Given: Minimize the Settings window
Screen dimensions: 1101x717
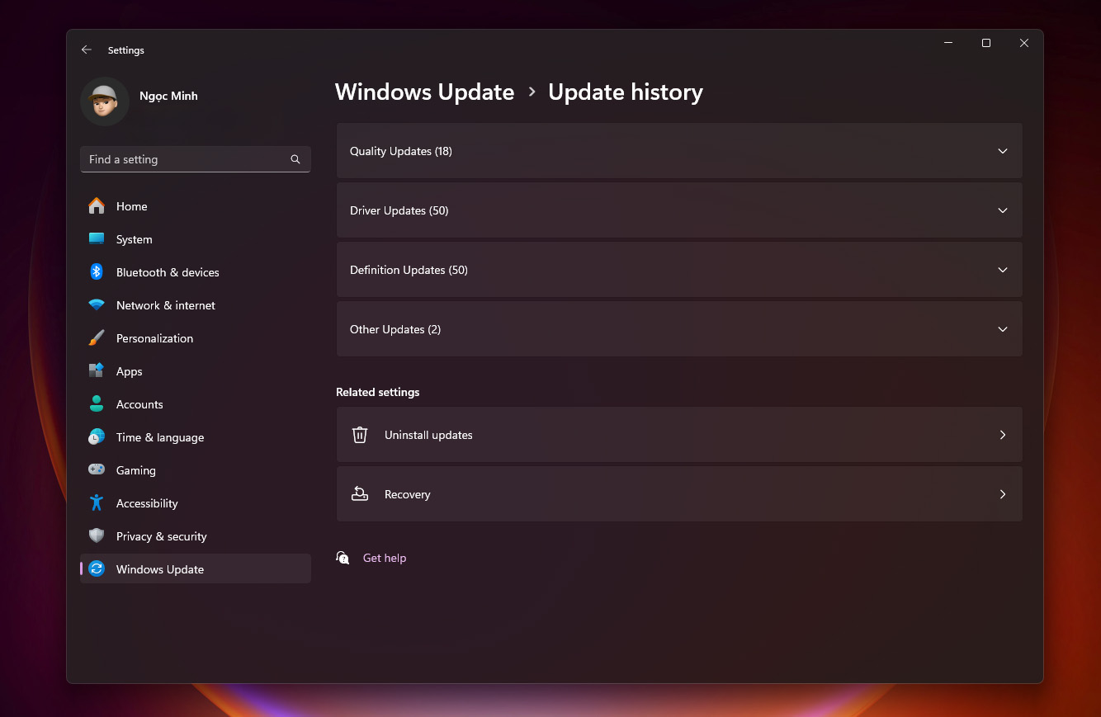Looking at the screenshot, I should (948, 43).
